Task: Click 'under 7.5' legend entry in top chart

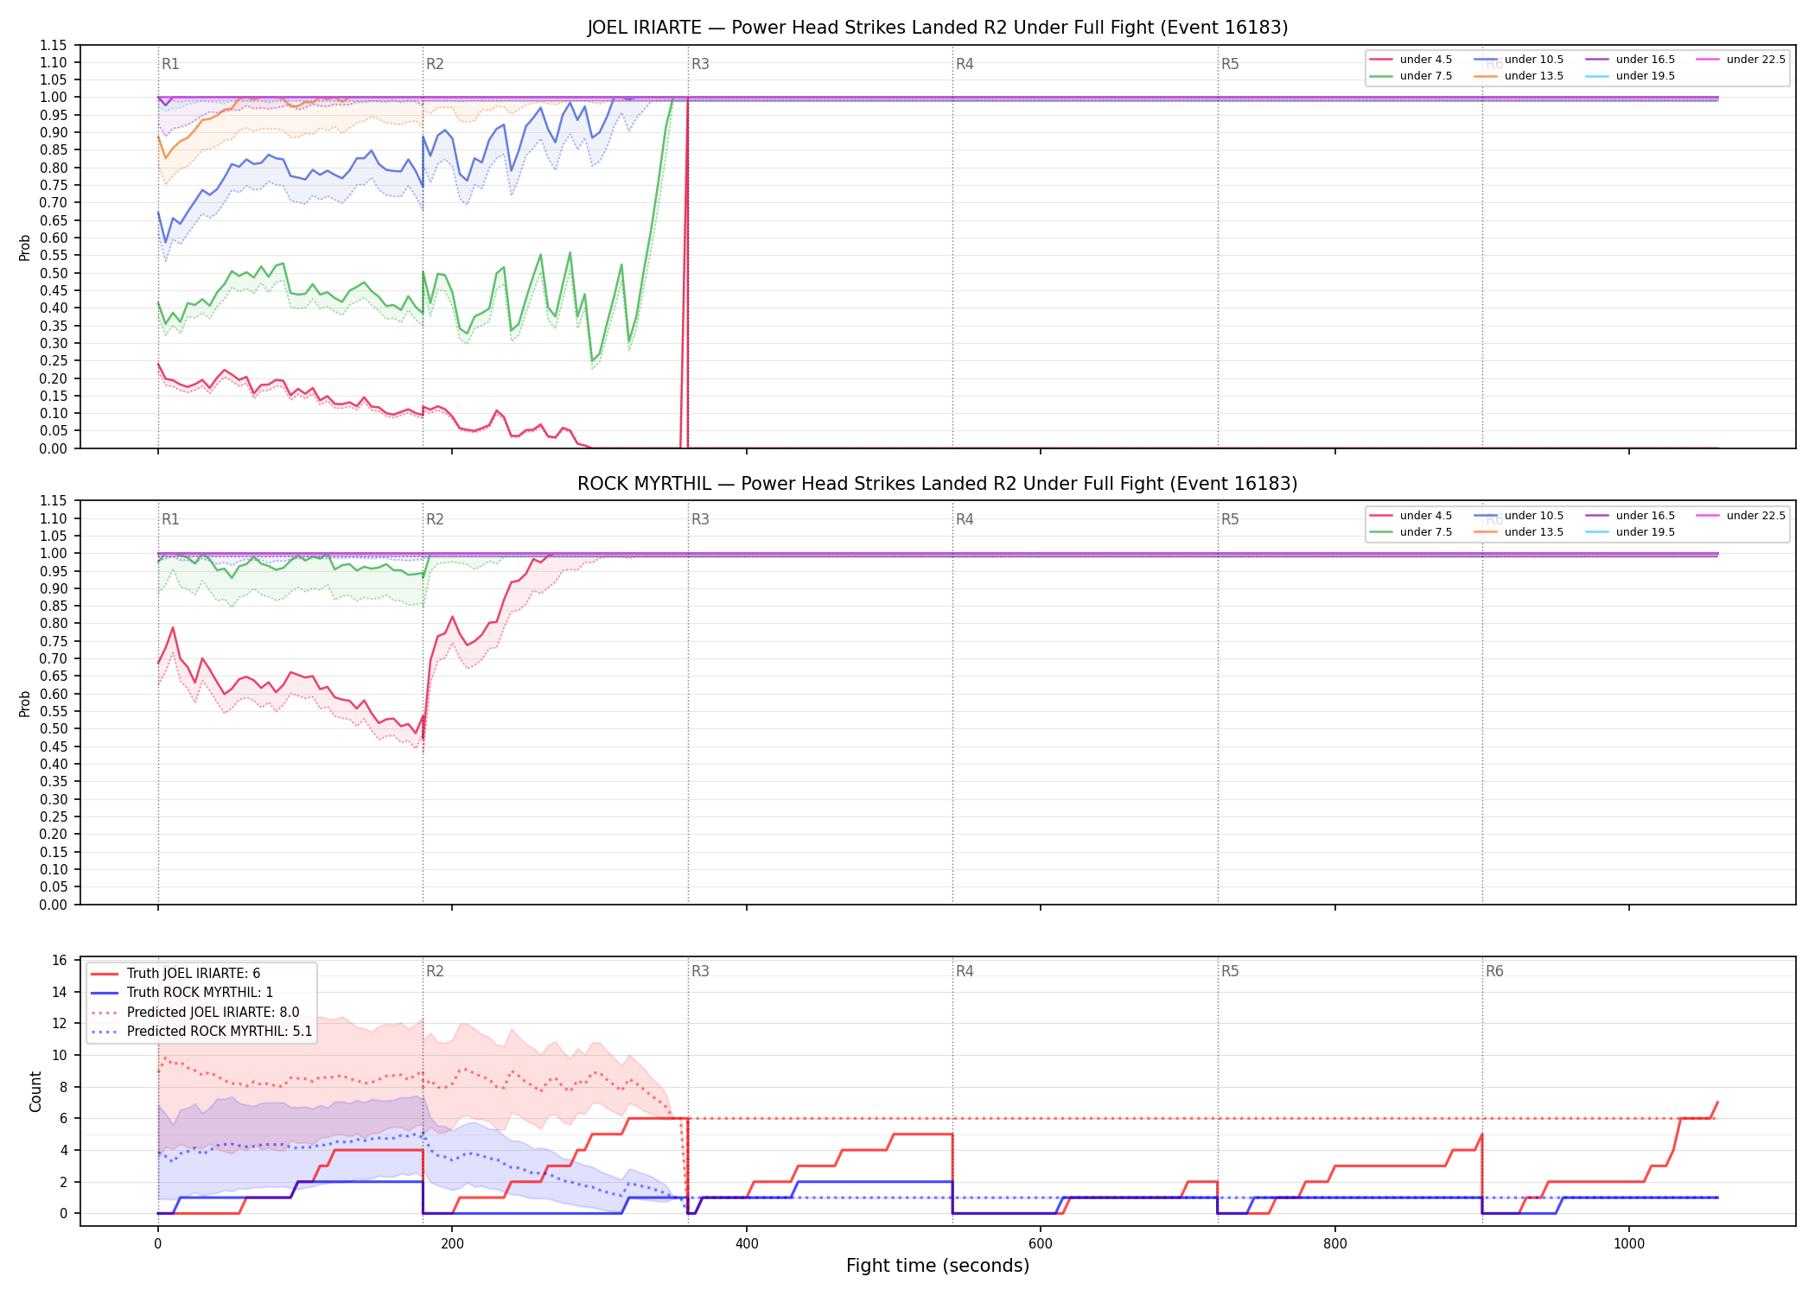Action: tap(1411, 76)
